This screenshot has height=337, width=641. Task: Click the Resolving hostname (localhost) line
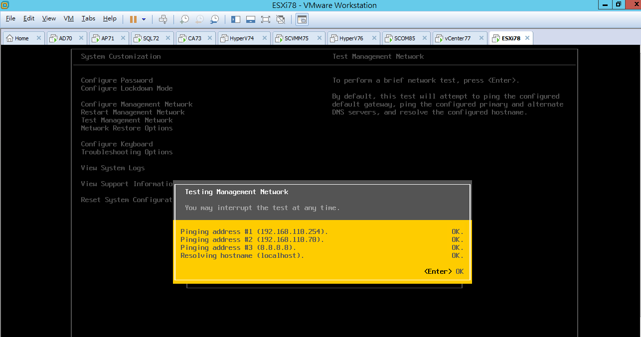click(x=322, y=255)
